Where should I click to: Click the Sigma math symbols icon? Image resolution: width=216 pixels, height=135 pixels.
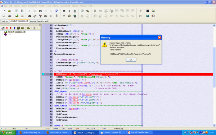pyautogui.click(x=51, y=16)
